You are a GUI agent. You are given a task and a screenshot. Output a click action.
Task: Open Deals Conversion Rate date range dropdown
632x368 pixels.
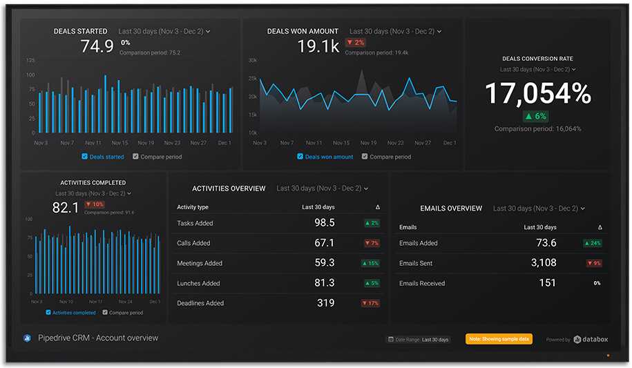pos(537,69)
